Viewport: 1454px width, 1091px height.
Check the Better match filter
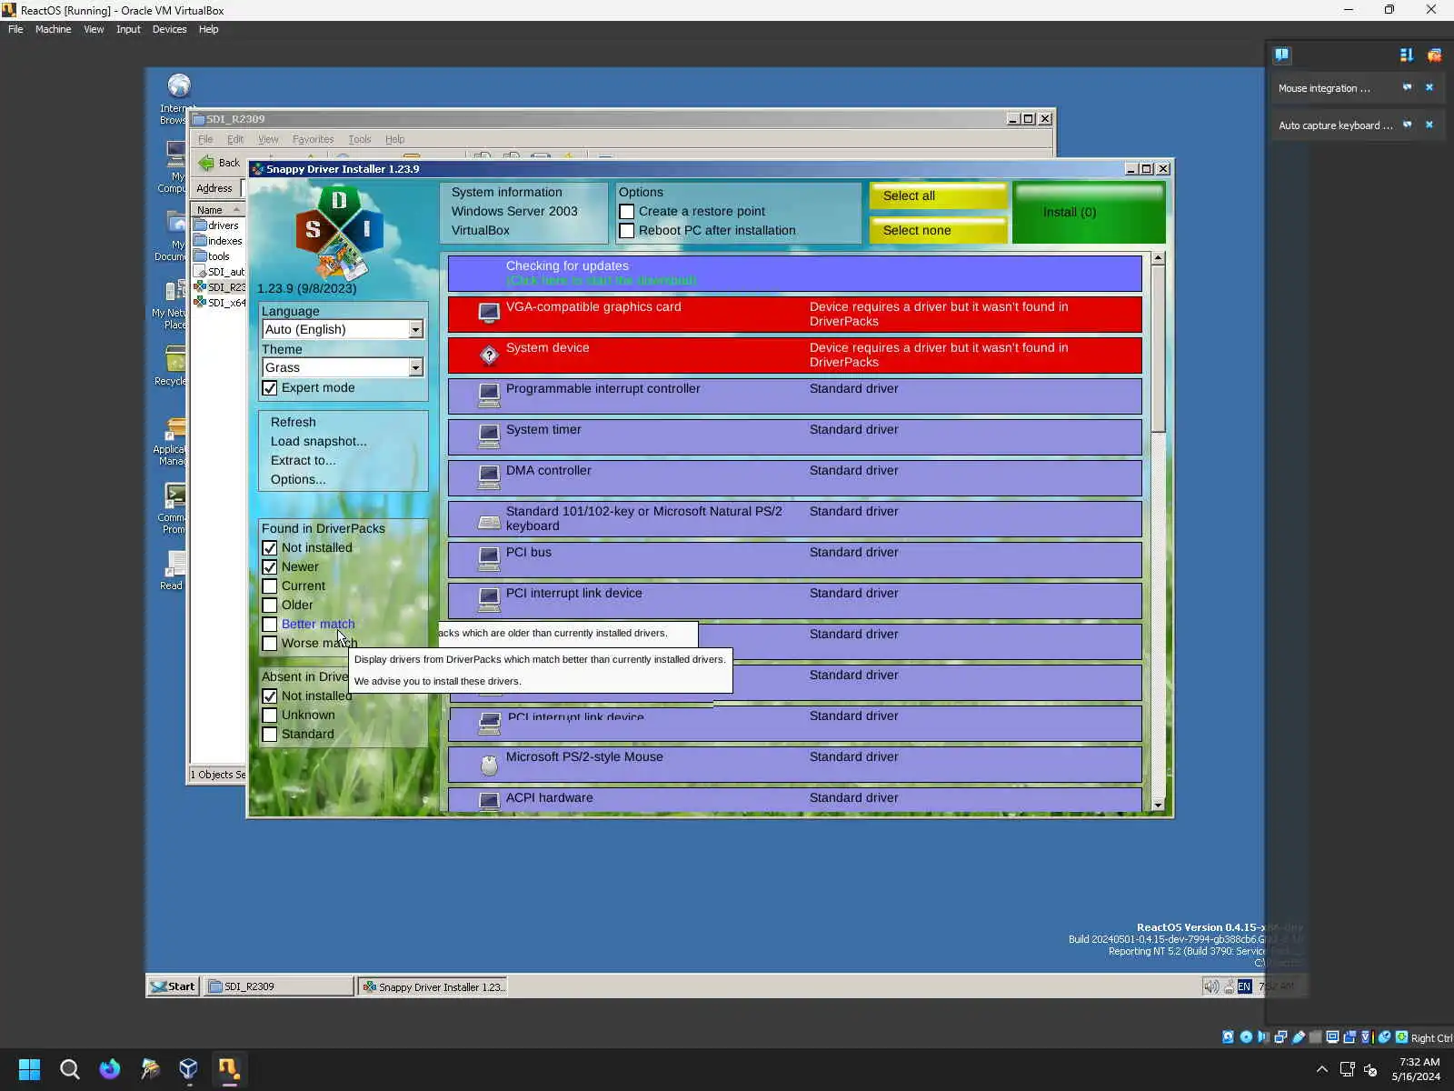(270, 625)
